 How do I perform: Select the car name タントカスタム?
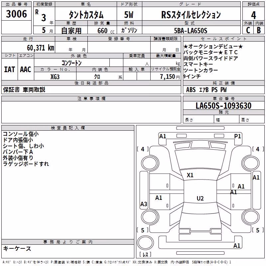86,15
